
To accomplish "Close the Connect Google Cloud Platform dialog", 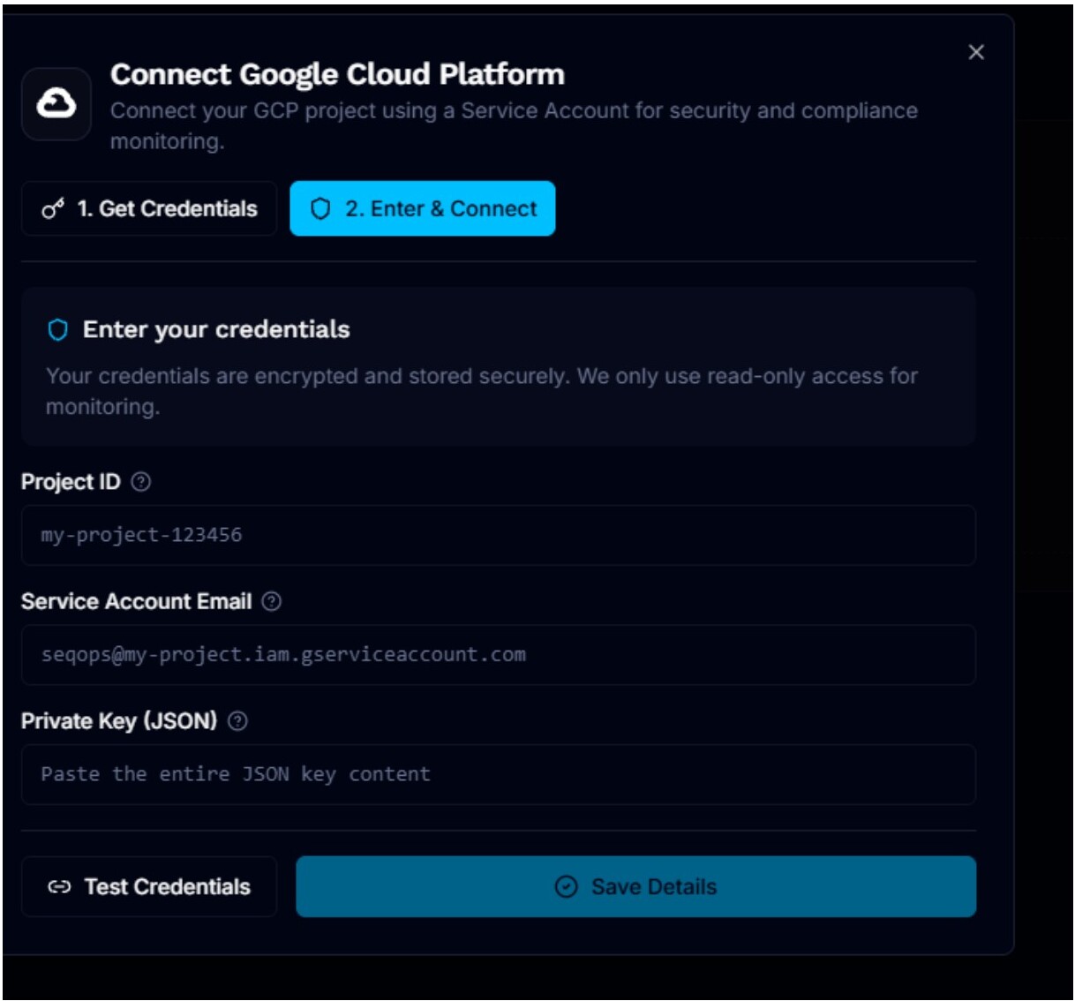I will 976,52.
